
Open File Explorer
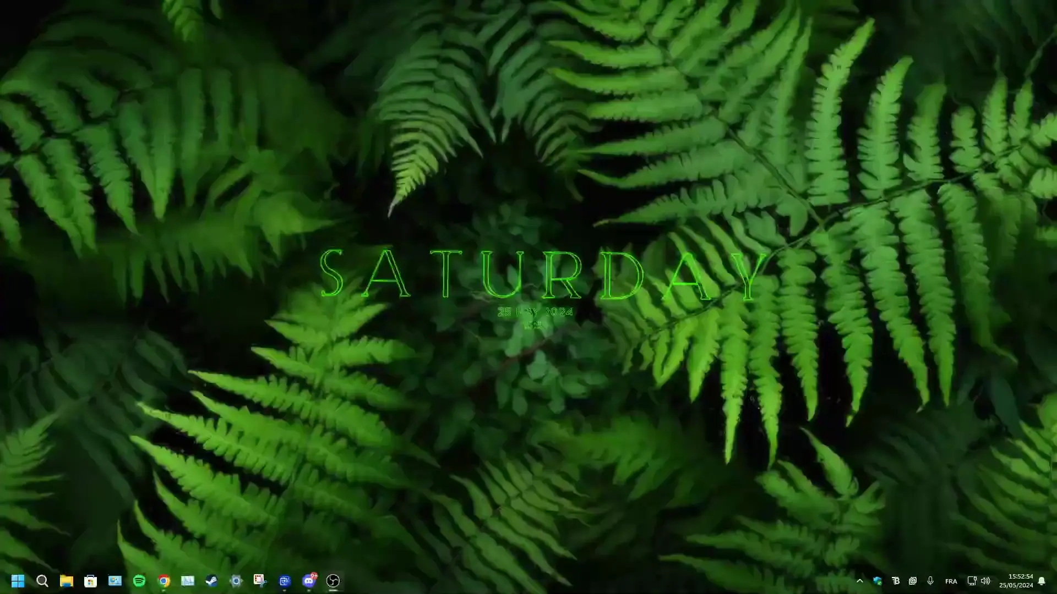[66, 580]
